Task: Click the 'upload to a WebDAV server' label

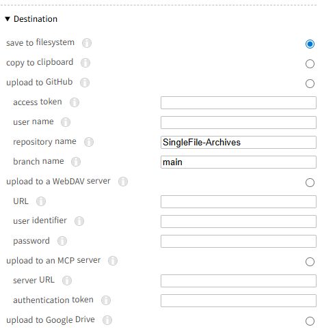Action: pos(58,182)
